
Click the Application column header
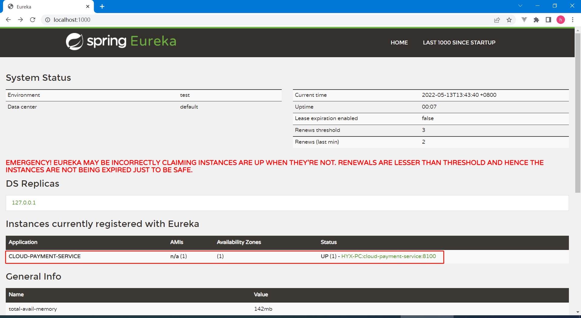point(23,242)
